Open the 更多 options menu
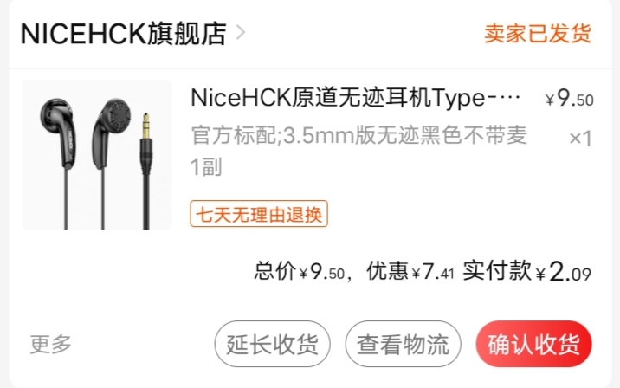This screenshot has width=620, height=388. click(51, 344)
